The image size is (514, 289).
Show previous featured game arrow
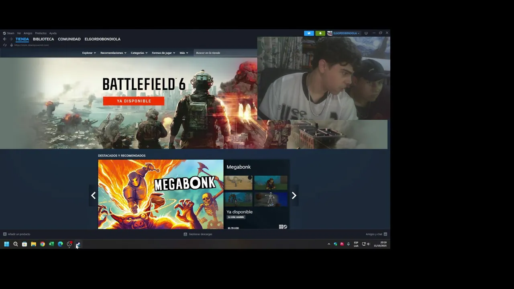93,195
